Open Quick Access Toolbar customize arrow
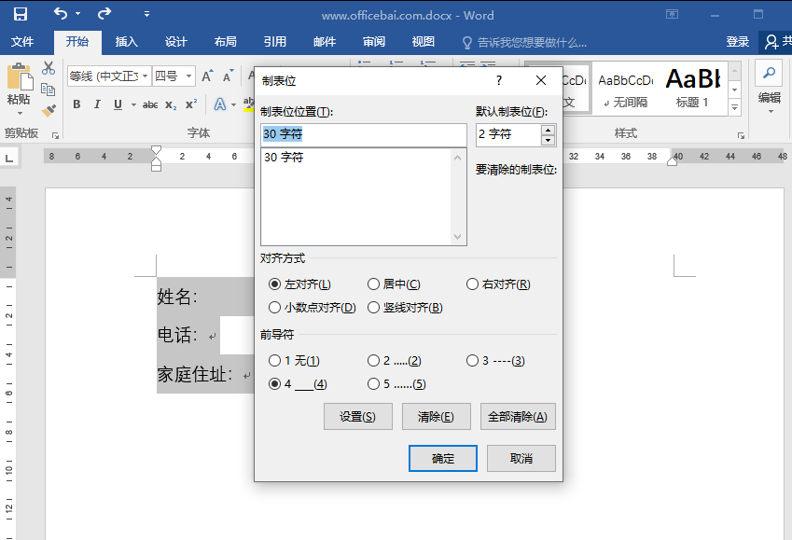 pos(147,14)
